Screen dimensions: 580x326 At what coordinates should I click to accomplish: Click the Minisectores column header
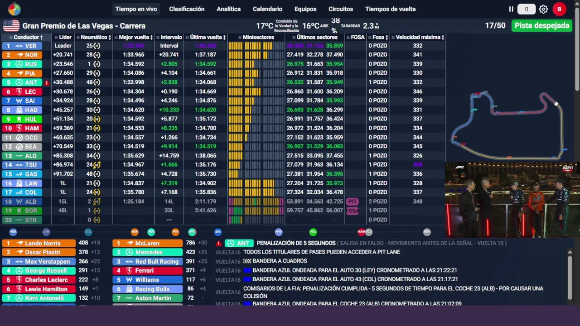pyautogui.click(x=256, y=37)
